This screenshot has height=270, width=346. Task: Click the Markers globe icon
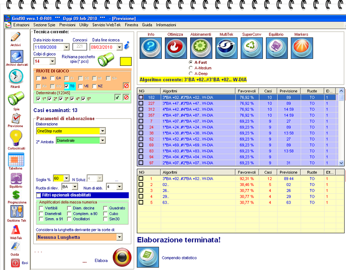click(x=302, y=47)
